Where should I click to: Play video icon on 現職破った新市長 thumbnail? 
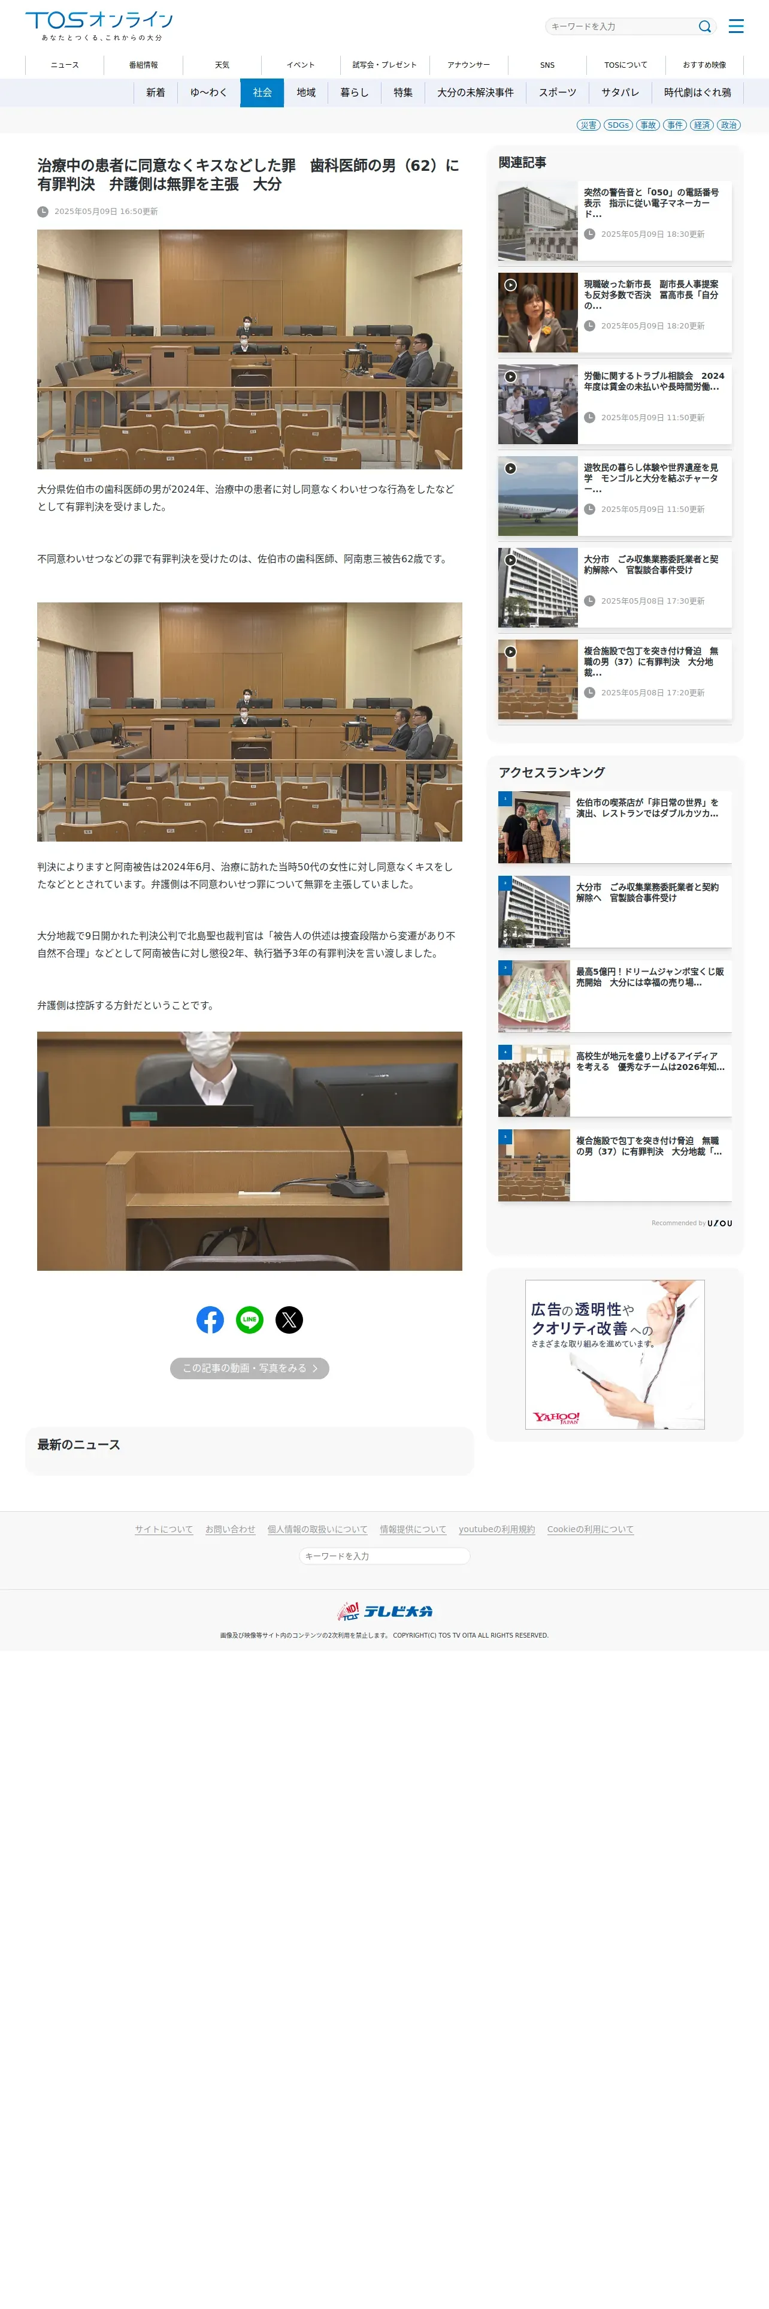click(510, 285)
